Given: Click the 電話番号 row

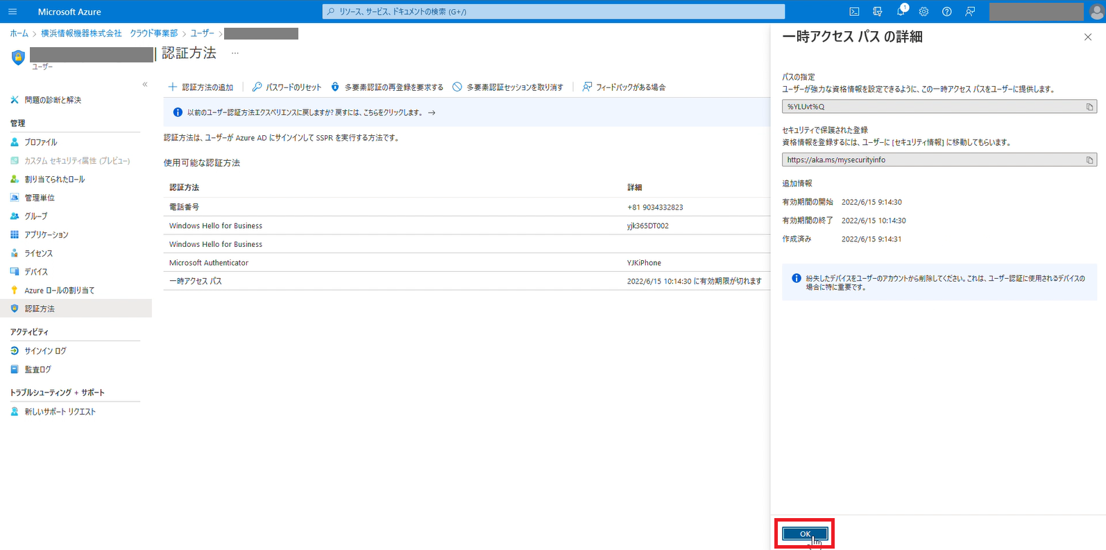Looking at the screenshot, I should click(x=467, y=207).
